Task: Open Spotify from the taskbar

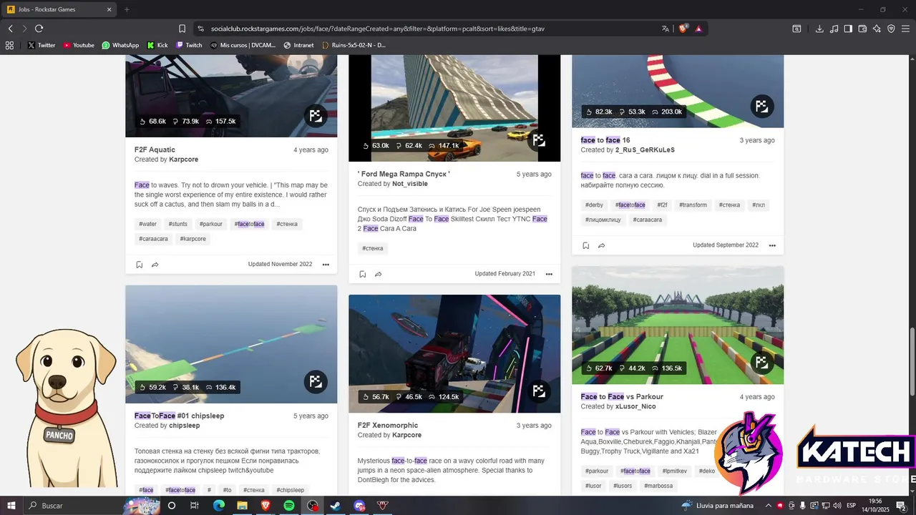Action: [x=289, y=506]
